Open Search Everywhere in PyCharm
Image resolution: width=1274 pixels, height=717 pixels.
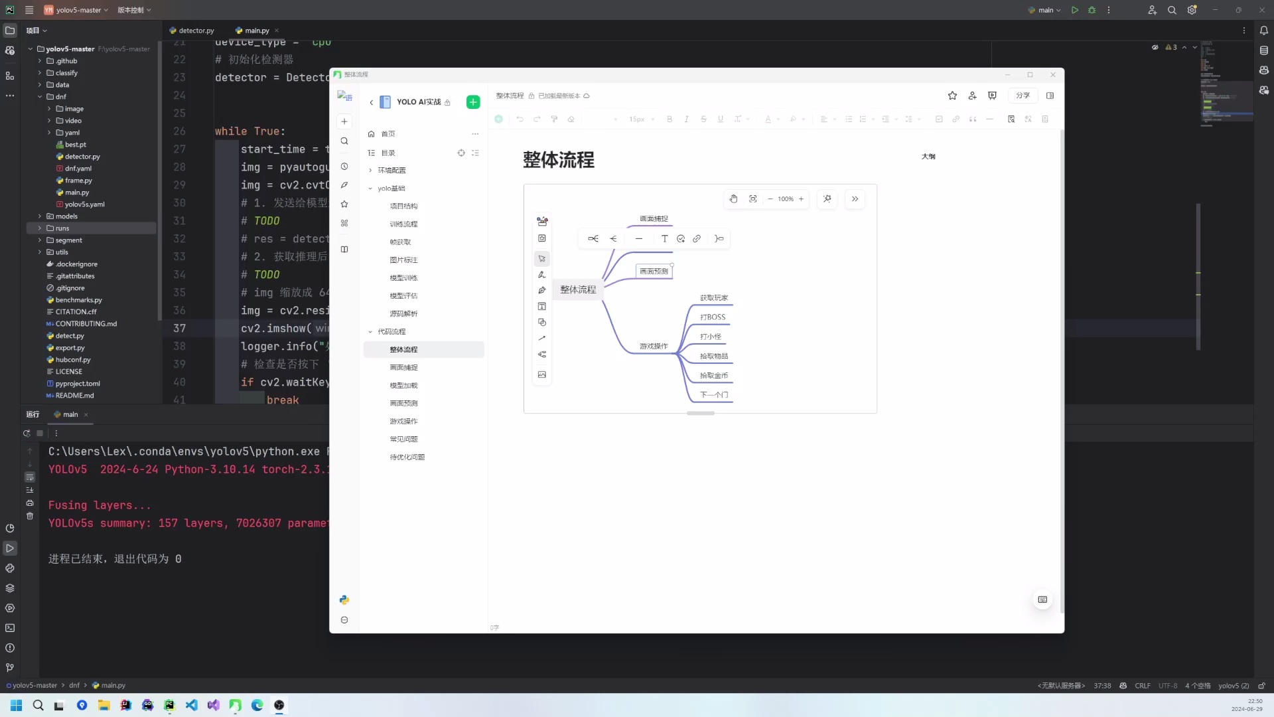(1172, 10)
